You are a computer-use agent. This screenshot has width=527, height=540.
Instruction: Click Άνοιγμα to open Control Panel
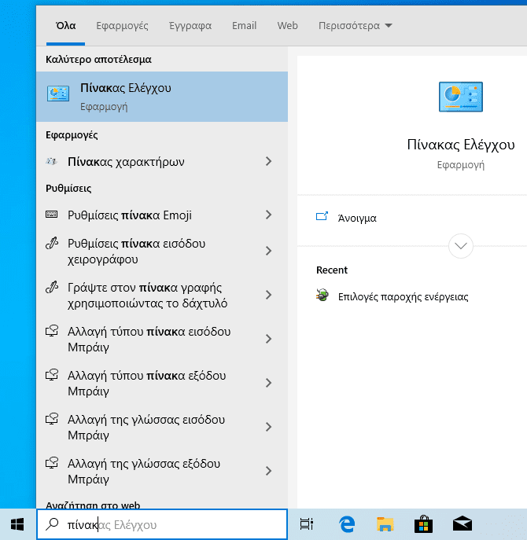tap(357, 219)
